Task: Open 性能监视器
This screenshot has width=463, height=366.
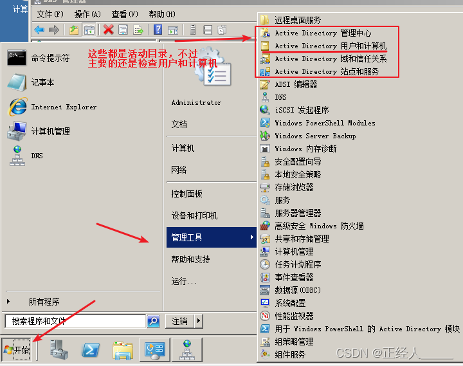Action: coord(287,316)
